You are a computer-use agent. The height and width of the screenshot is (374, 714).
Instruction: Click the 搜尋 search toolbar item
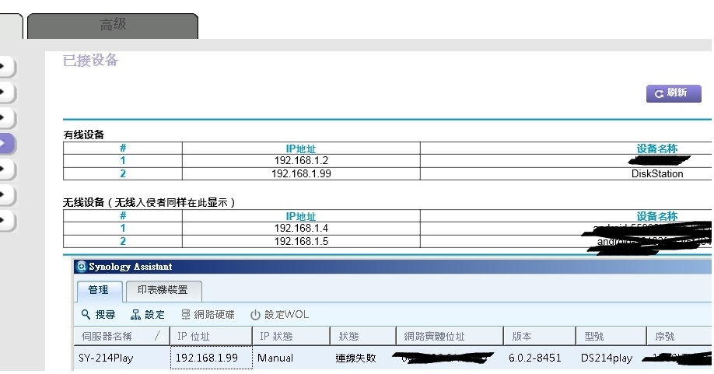click(98, 314)
